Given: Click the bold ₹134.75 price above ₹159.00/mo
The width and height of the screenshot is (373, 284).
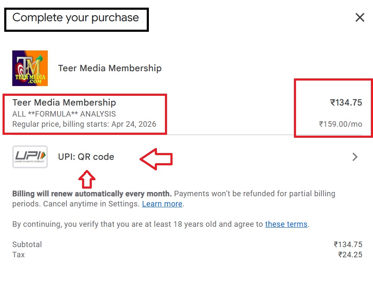Looking at the screenshot, I should tap(346, 103).
